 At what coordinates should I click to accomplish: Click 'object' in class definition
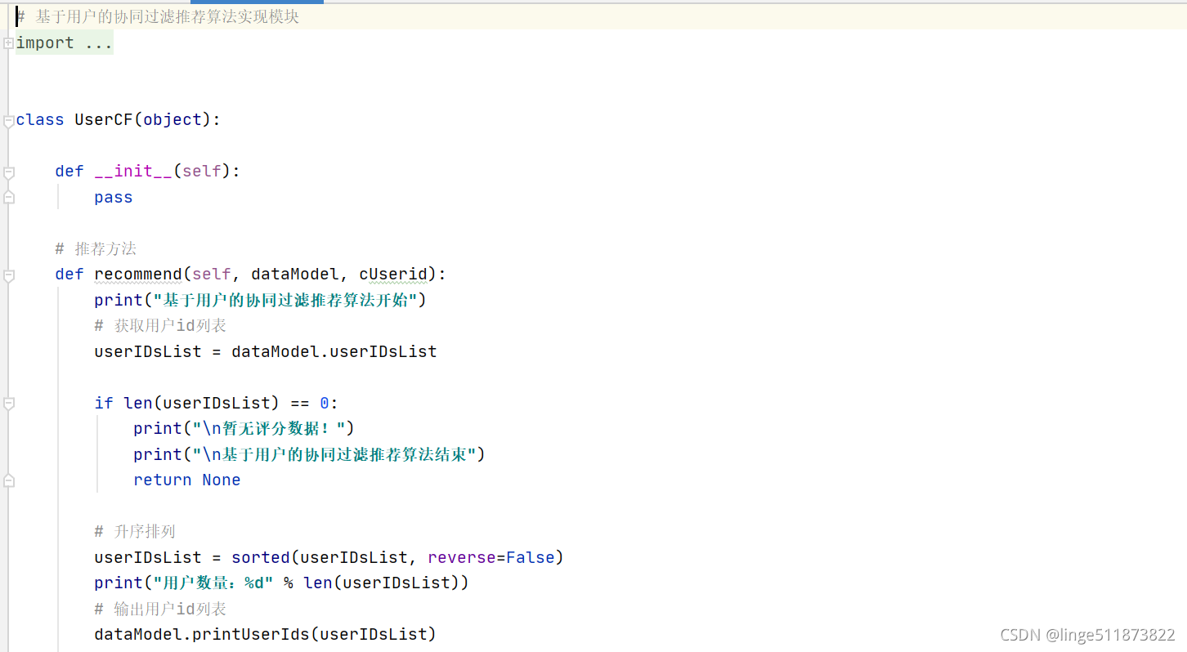(x=172, y=120)
